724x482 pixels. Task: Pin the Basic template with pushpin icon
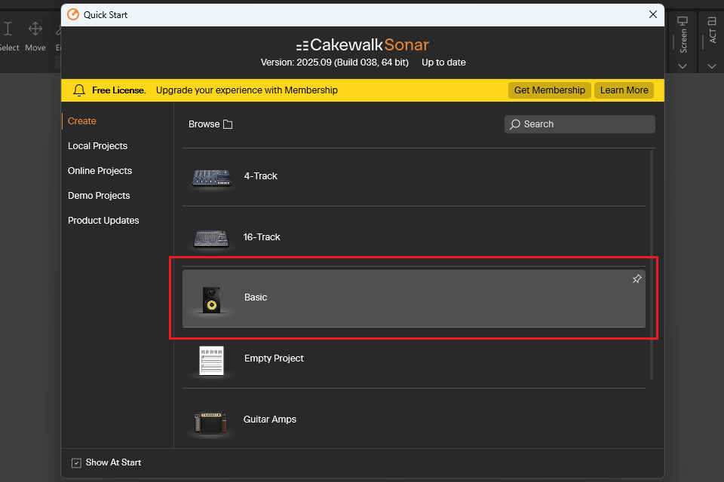click(x=637, y=279)
